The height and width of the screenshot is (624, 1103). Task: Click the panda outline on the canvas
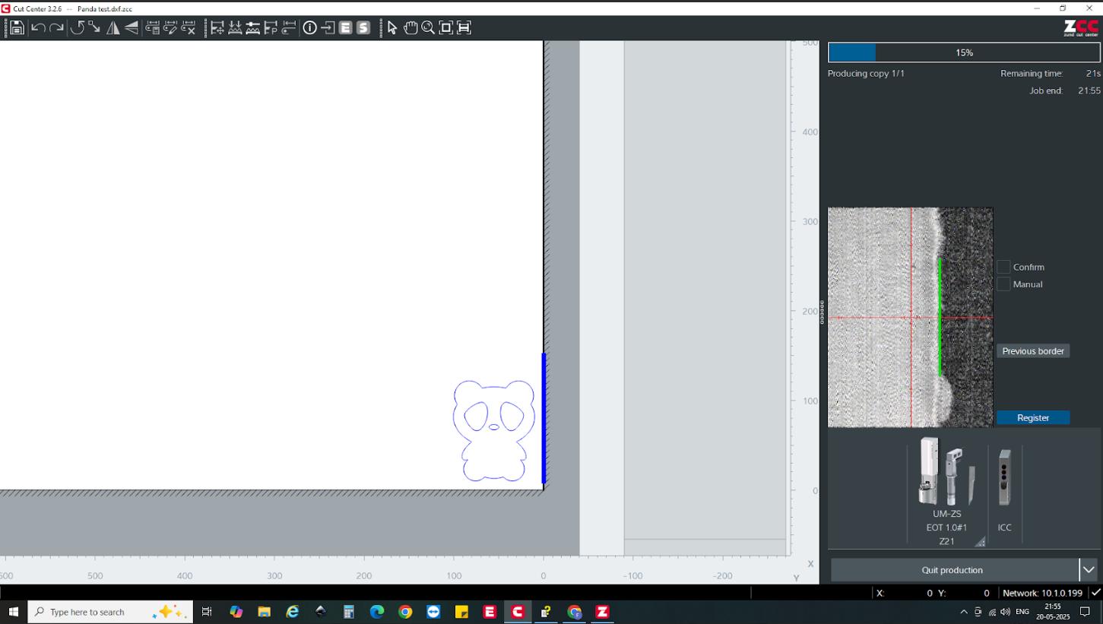click(493, 430)
